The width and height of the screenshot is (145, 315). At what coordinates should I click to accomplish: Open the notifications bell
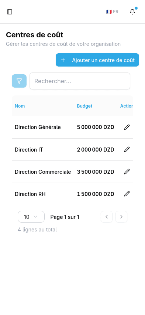click(x=132, y=12)
